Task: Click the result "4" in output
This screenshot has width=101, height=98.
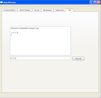Action: 11,35
